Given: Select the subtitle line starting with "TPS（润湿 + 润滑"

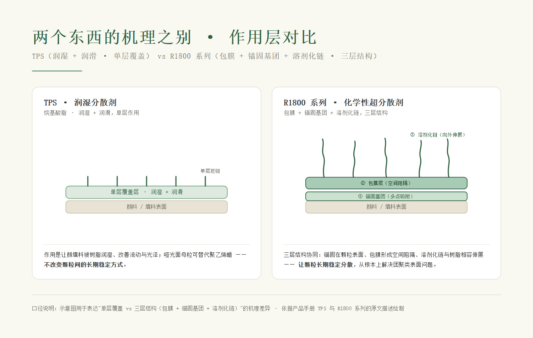Looking at the screenshot, I should click(205, 56).
